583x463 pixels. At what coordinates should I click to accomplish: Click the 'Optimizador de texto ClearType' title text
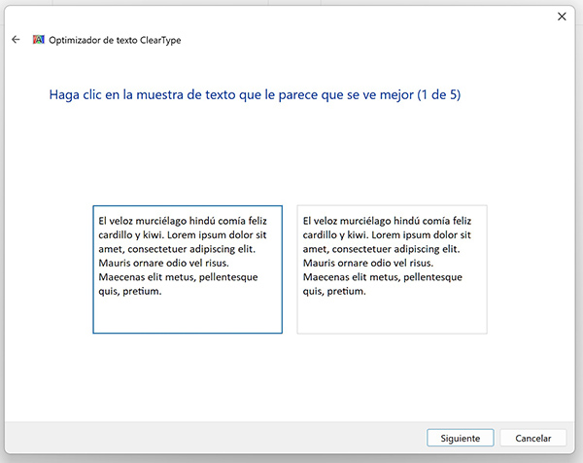click(x=115, y=40)
